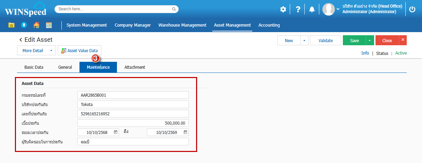Open the user profile dropdown chevron

[x=338, y=9]
